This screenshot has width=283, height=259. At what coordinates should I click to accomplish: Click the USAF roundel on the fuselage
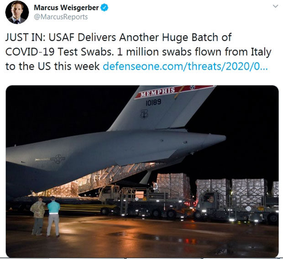click(x=58, y=159)
